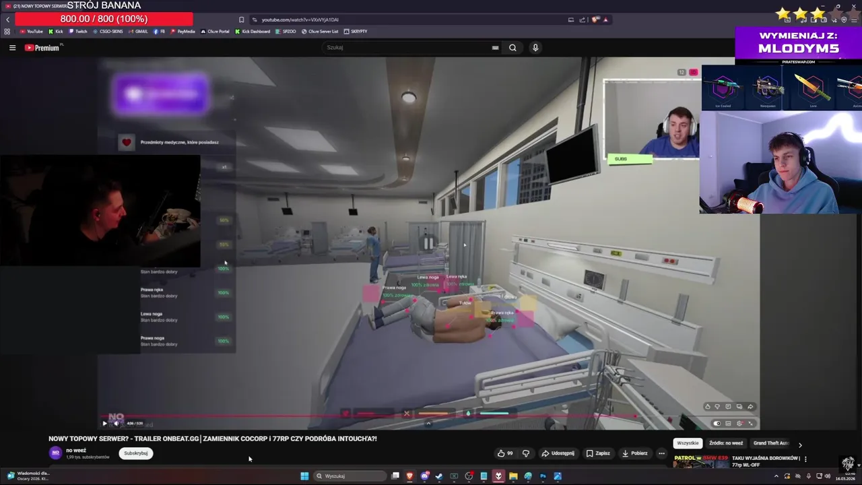Mute the video with the volume icon
The image size is (862, 485).
coord(116,423)
